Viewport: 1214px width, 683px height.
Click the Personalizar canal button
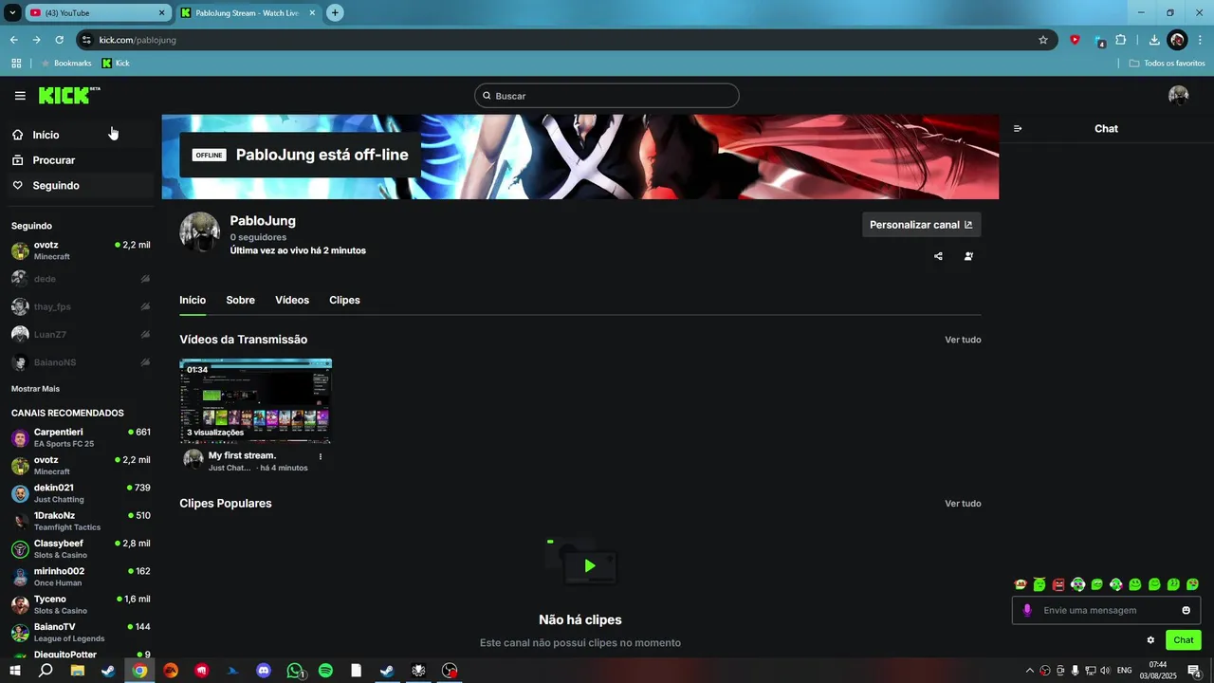pyautogui.click(x=921, y=225)
